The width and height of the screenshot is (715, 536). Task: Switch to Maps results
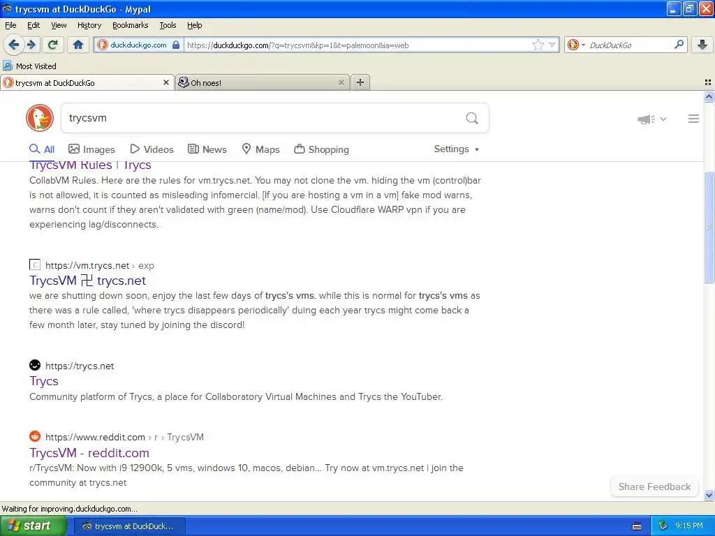[x=260, y=149]
